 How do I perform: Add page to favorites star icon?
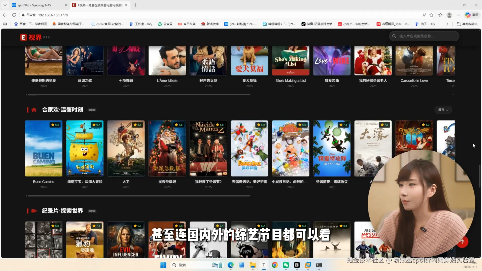[x=431, y=15]
